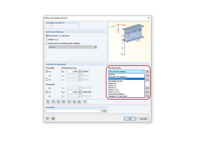Expand the Comentário dropdown arrow
Screen dimensions: 199x149
point(100,111)
